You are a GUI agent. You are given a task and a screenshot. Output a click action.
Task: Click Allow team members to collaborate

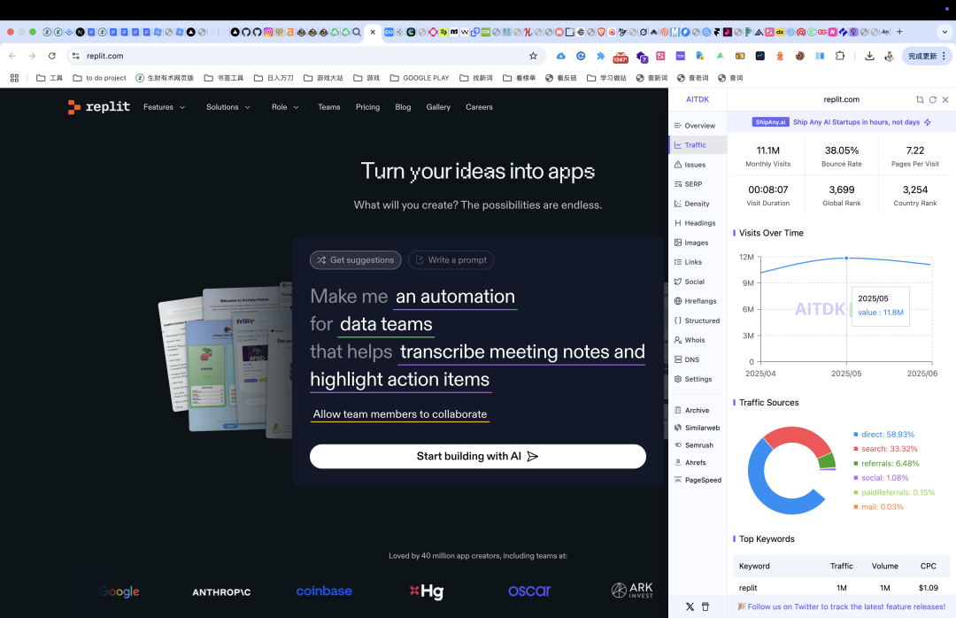[400, 414]
